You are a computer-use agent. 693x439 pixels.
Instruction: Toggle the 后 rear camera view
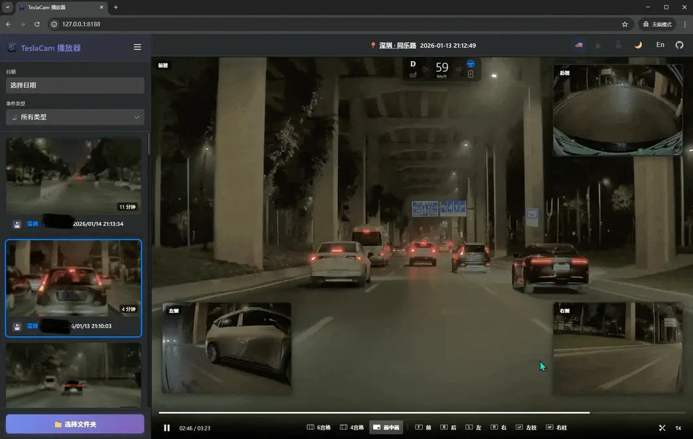448,427
